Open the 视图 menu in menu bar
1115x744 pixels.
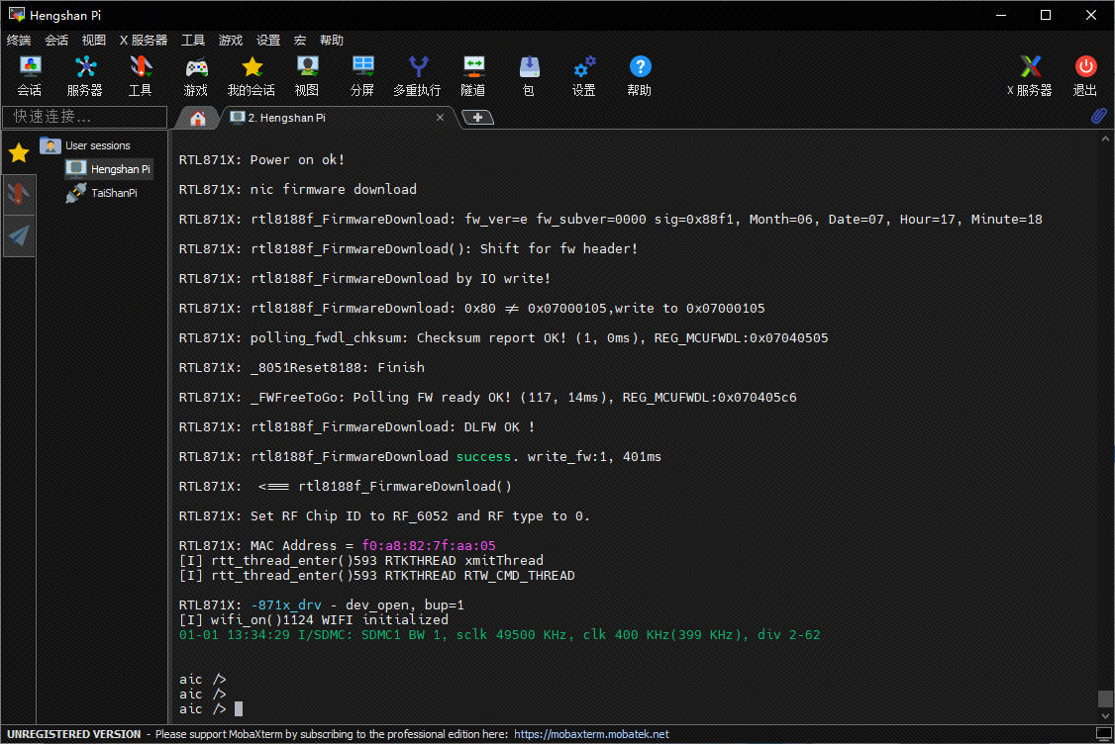click(x=94, y=40)
